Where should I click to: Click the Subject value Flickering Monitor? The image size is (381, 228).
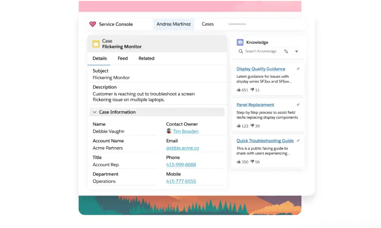point(111,78)
